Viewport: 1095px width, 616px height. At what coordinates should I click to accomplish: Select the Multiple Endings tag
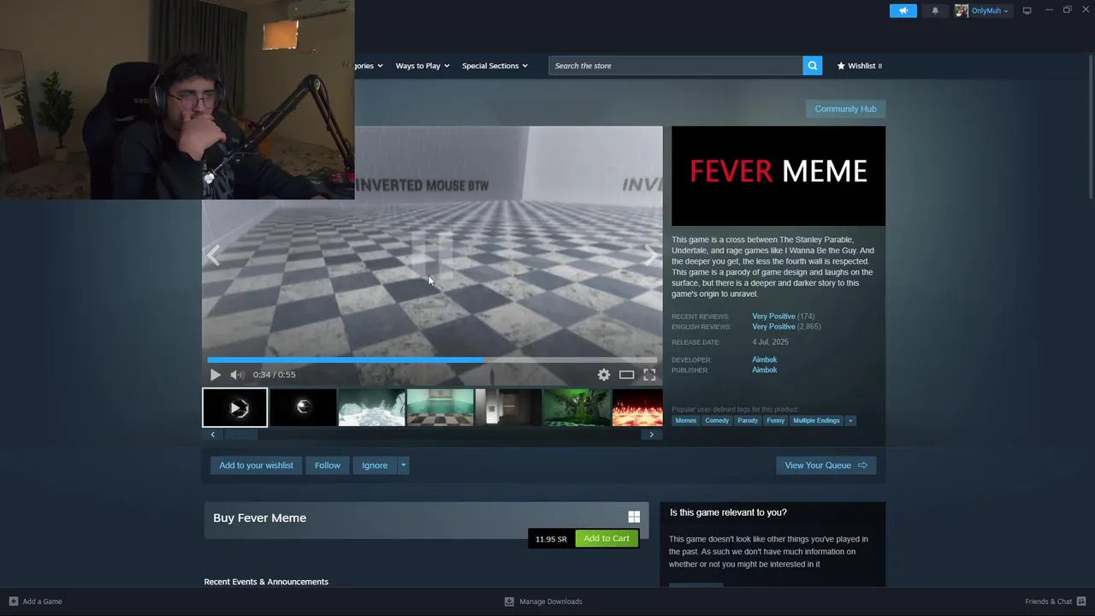point(816,420)
